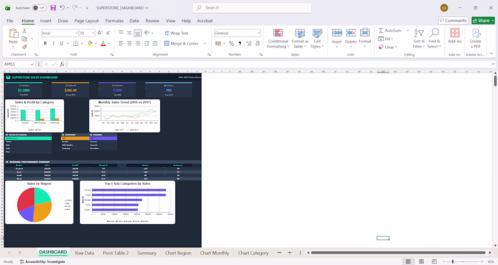The image size is (498, 265).
Task: Open the Add-ins panel
Action: coord(455,36)
